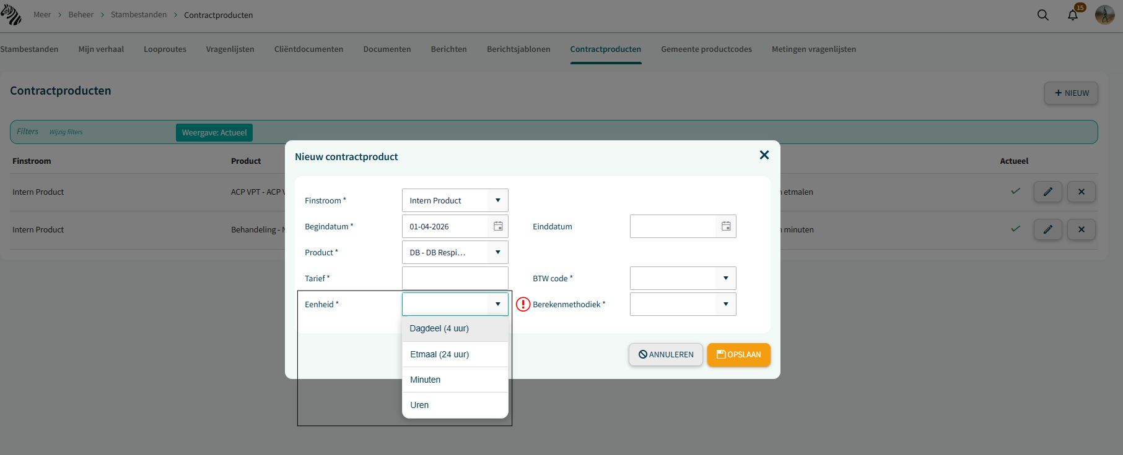Click the red Eenheid validation warning icon

click(x=523, y=304)
